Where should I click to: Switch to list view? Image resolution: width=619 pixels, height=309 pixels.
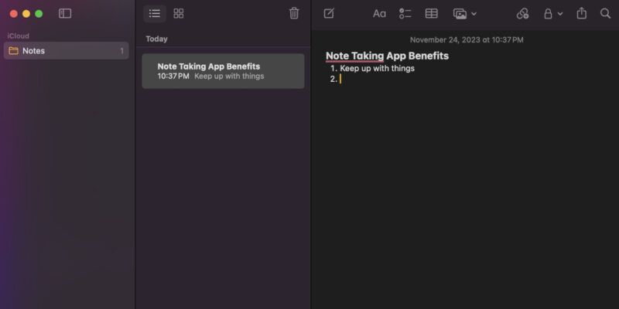[155, 13]
